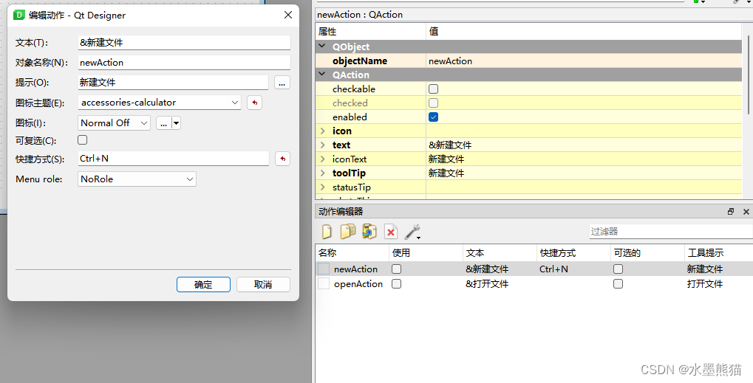The image size is (753, 383).
Task: Click the 对象名称(N) input field
Action: point(184,63)
